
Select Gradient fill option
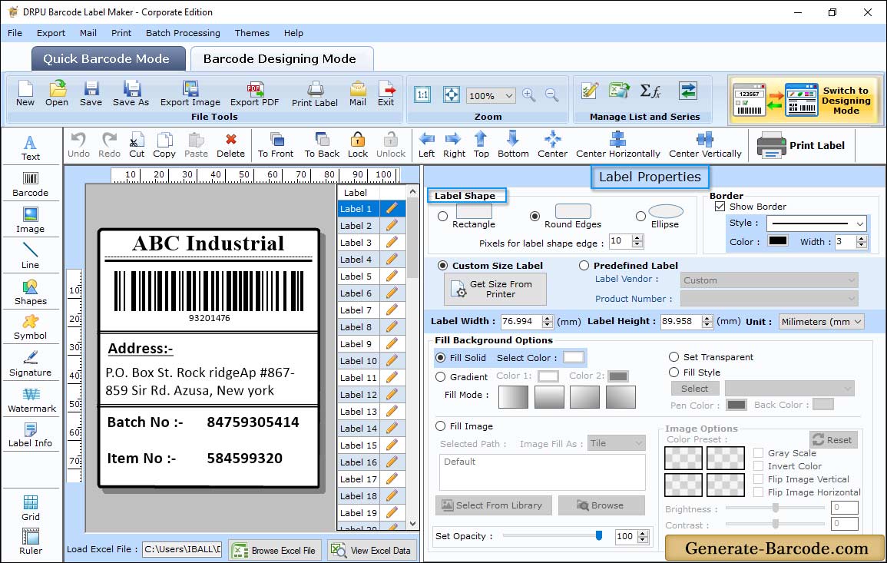[x=441, y=377]
